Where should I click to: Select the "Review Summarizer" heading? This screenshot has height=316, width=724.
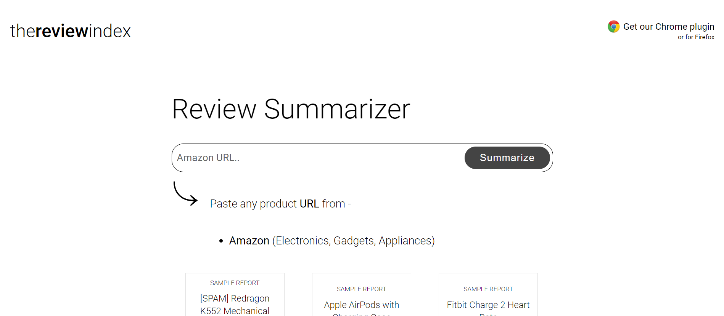click(x=291, y=109)
